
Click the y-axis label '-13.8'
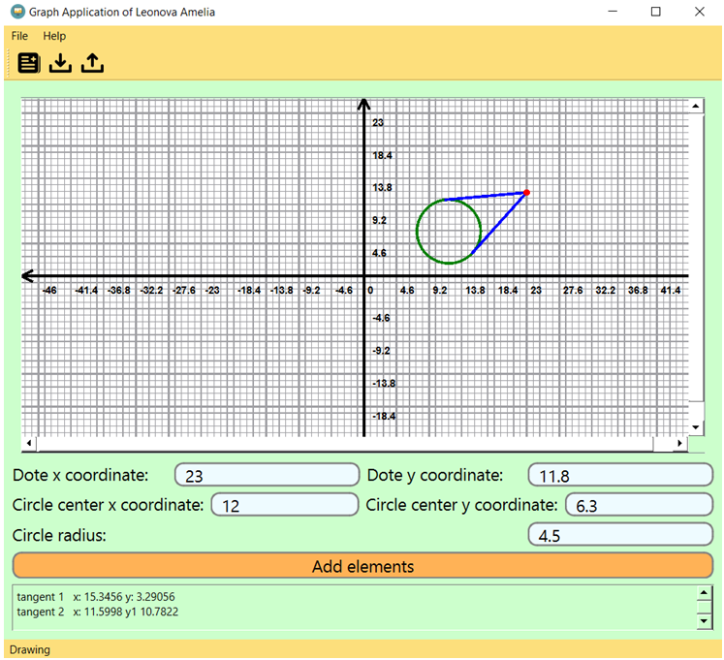[x=384, y=384]
